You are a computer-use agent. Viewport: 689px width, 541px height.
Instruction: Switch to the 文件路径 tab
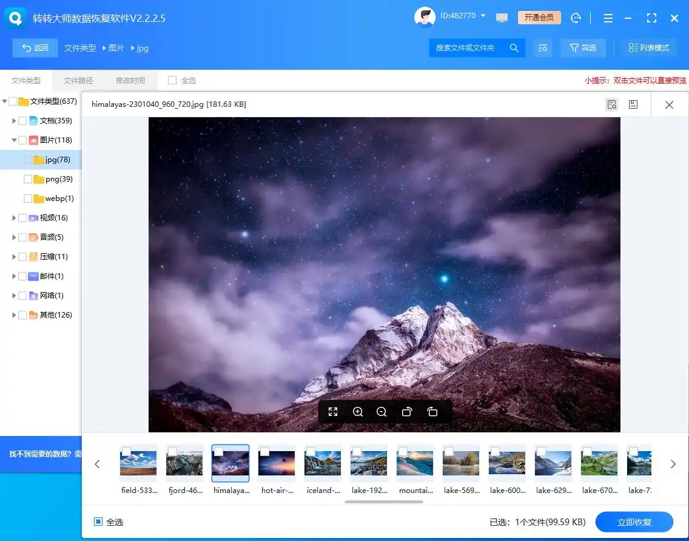click(x=78, y=80)
